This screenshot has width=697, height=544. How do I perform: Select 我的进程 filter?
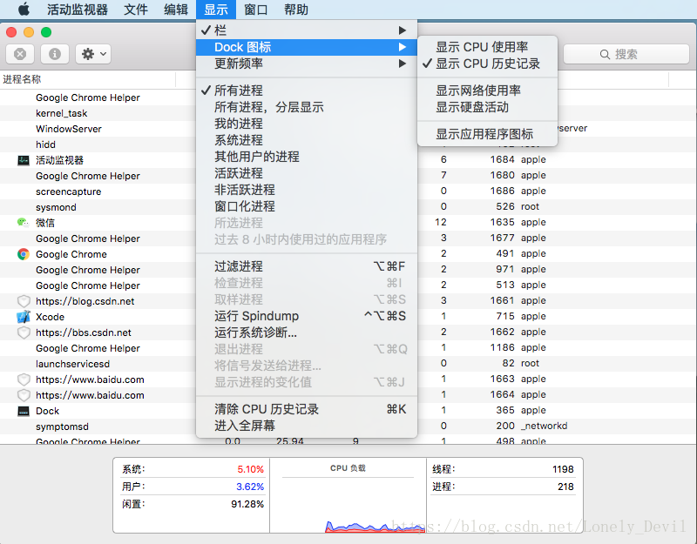(307, 124)
